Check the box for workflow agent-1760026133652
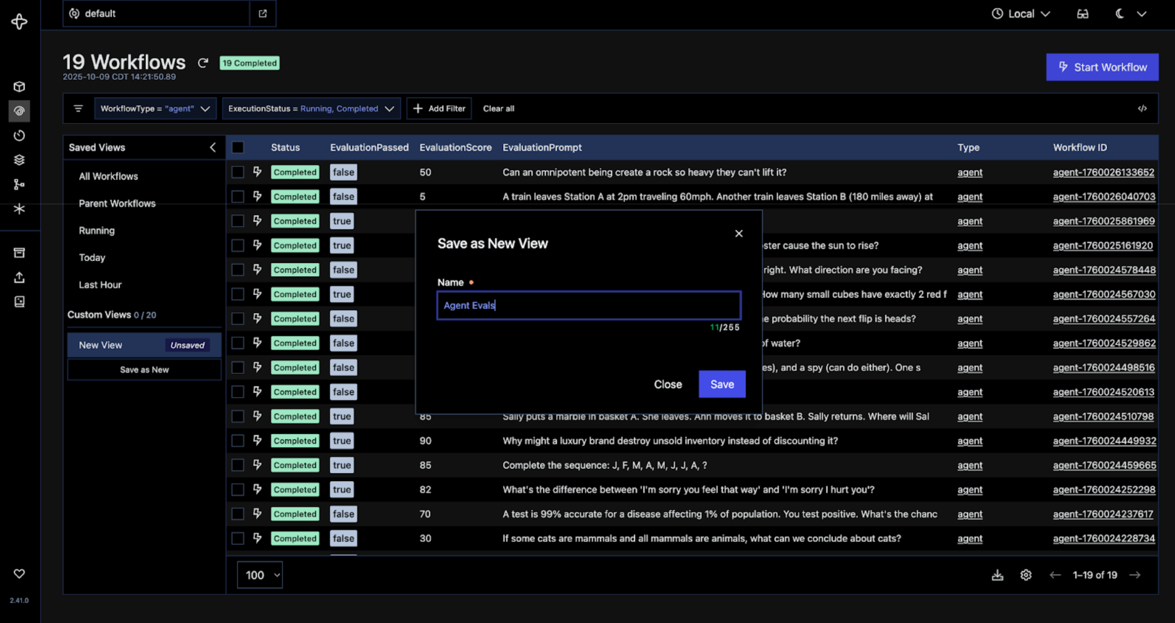This screenshot has height=623, width=1175. tap(237, 172)
